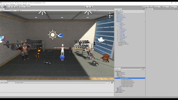Open the Window menu
This screenshot has width=178, height=100.
(x=25, y=5)
